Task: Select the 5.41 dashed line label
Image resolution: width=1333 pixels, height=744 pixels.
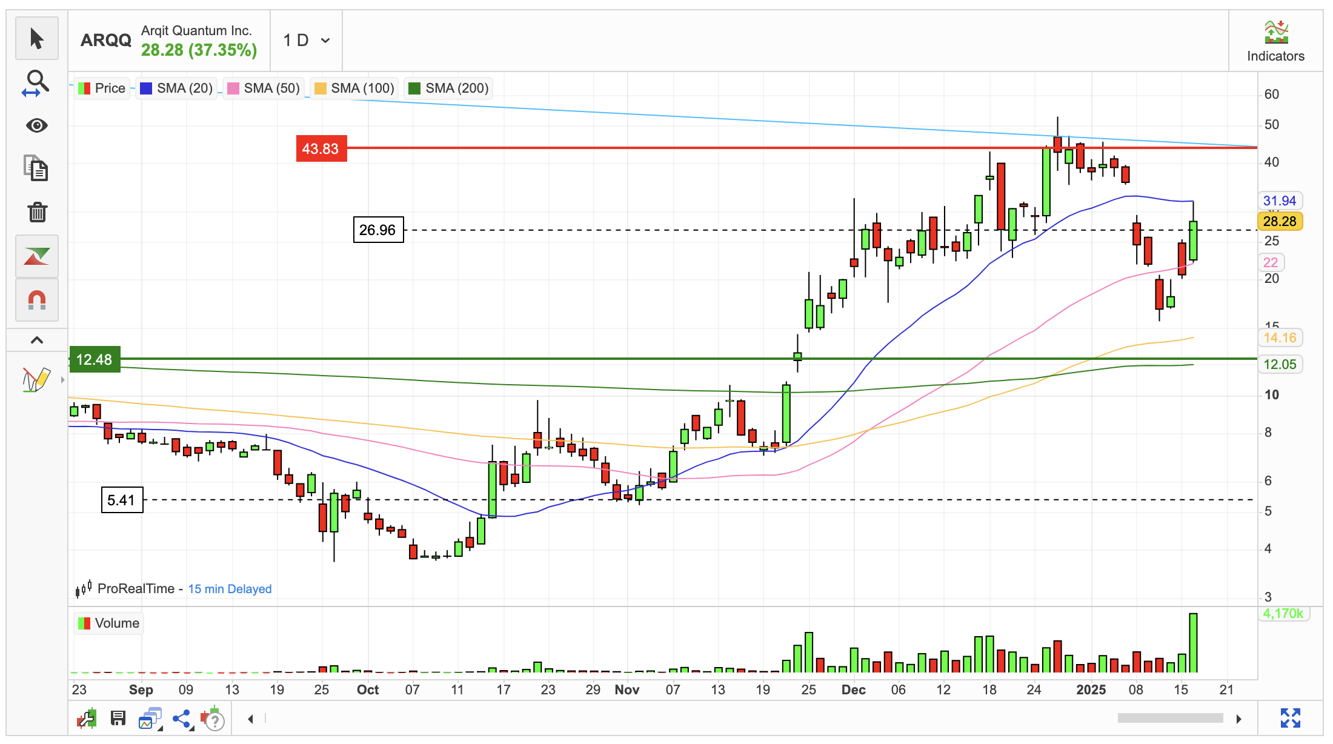Action: coord(122,500)
